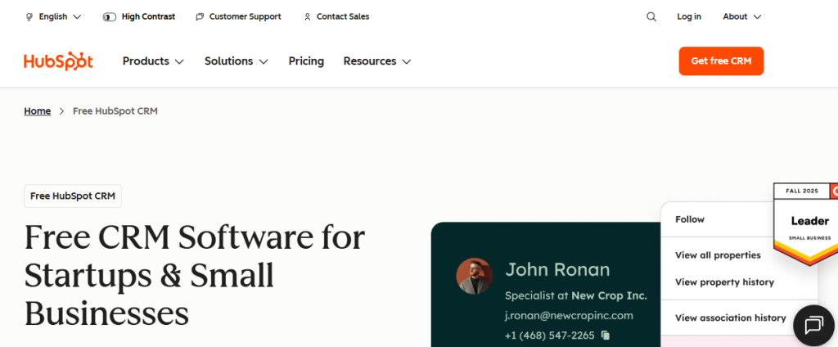Click John Ronan's profile photo
838x347 pixels.
coord(474,277)
